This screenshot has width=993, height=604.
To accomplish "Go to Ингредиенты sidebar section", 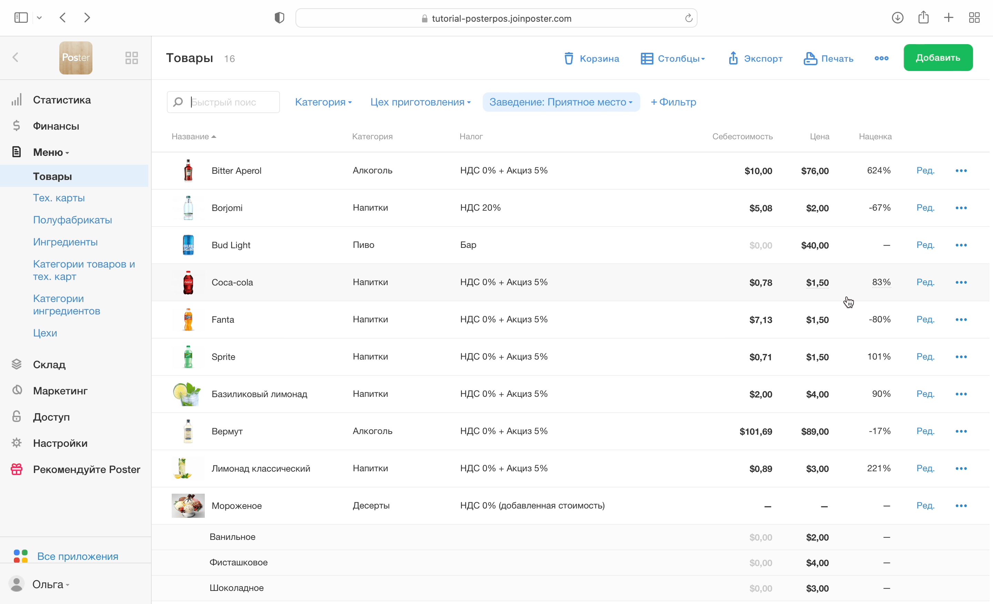I will [x=65, y=242].
